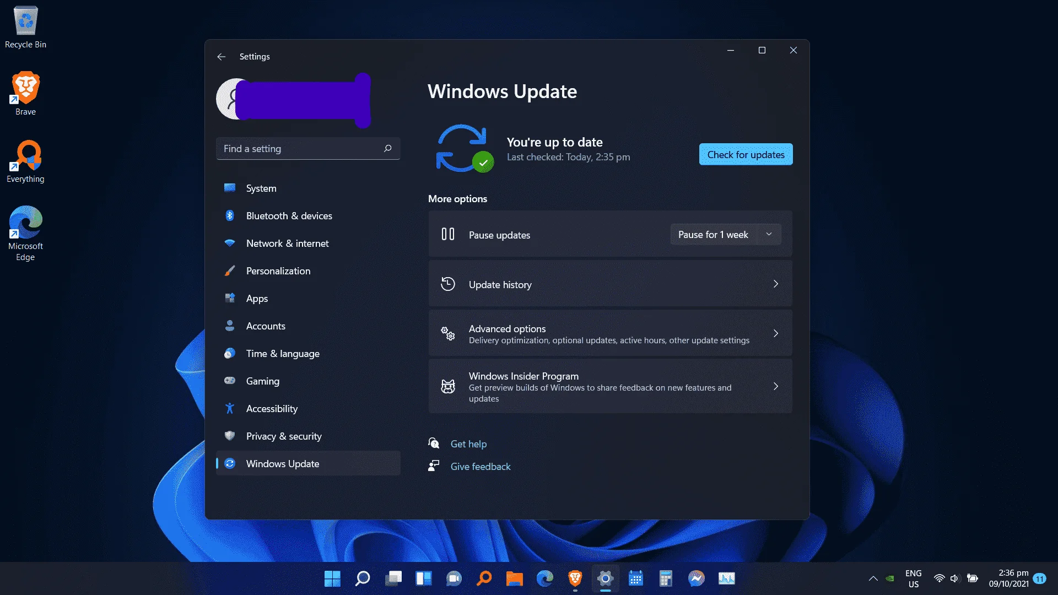The height and width of the screenshot is (595, 1058).
Task: Open Network & internet settings
Action: pos(308,244)
